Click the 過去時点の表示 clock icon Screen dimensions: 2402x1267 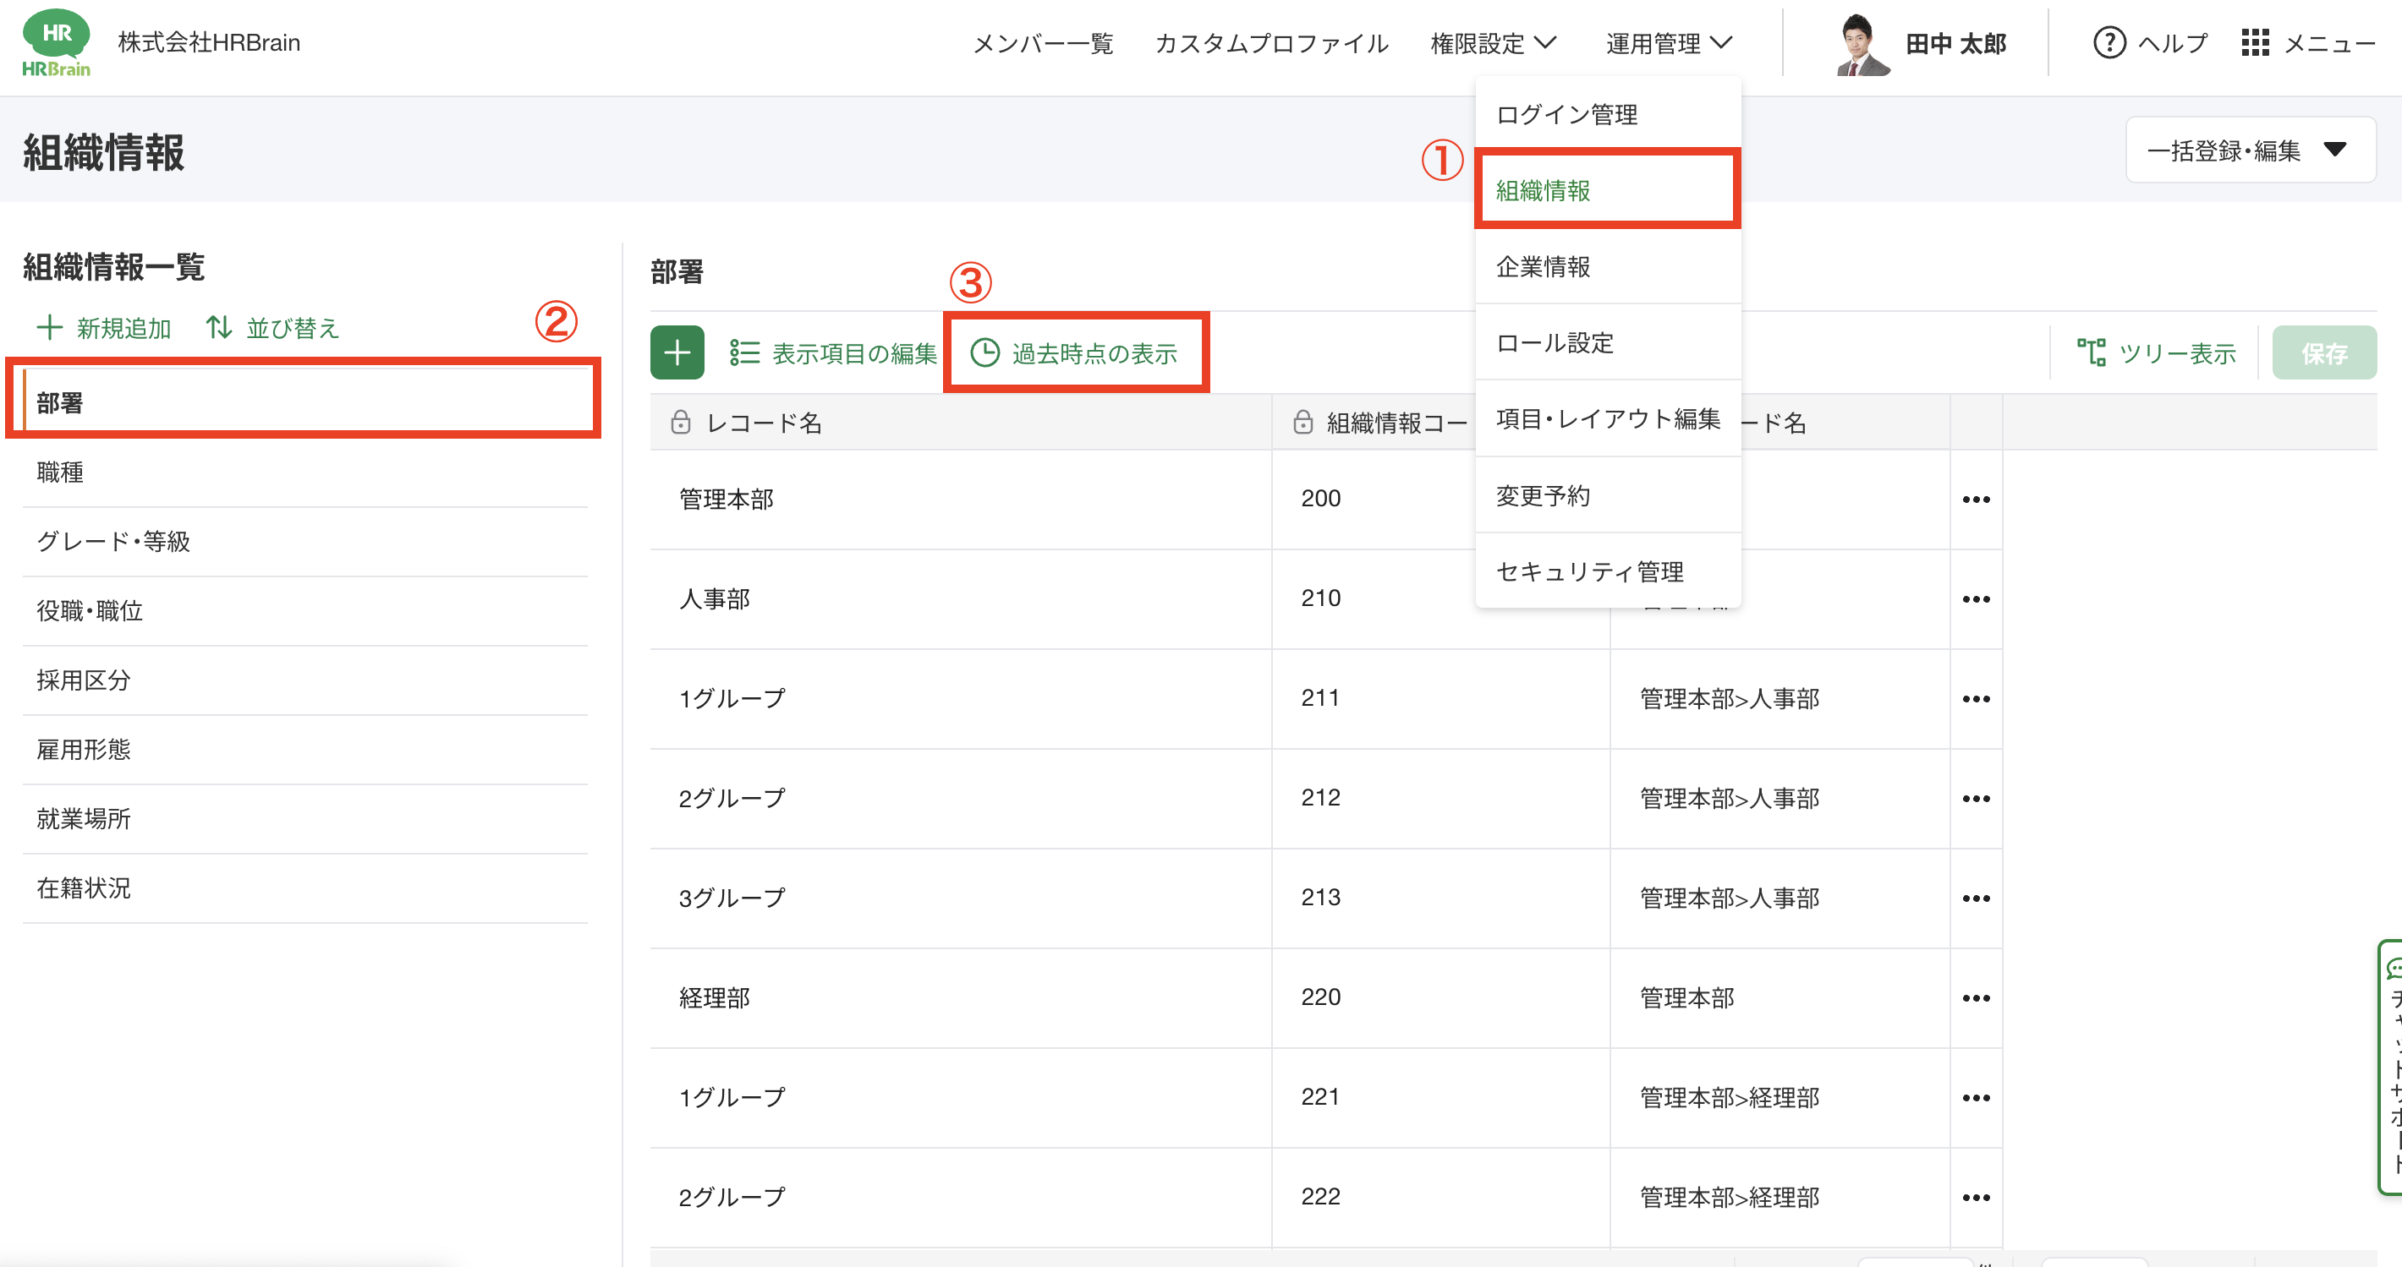984,353
